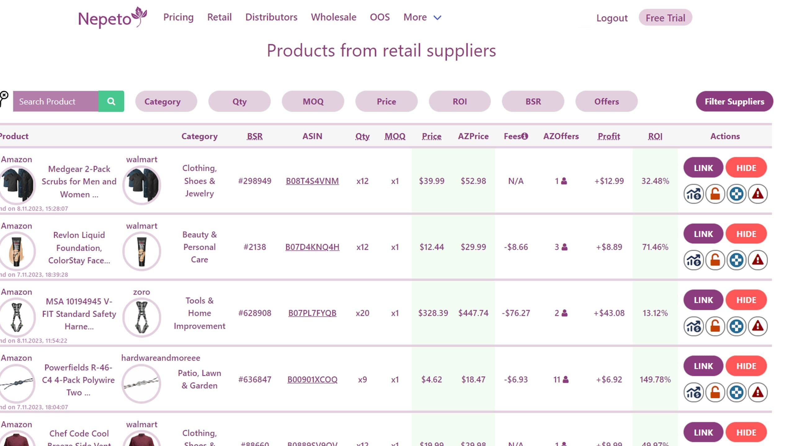This screenshot has width=794, height=446.
Task: Open the Price filter
Action: tap(386, 101)
